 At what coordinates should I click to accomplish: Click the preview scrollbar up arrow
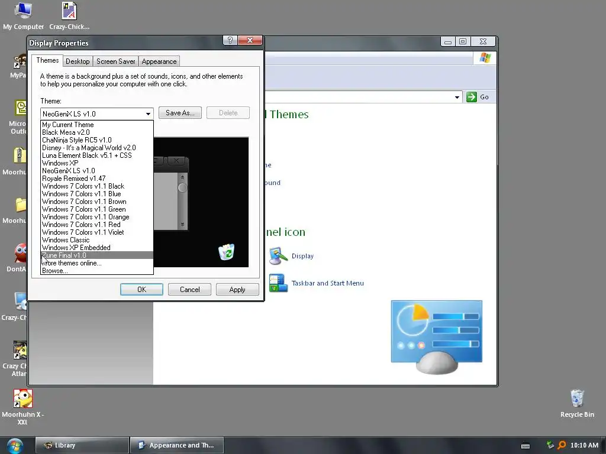pos(182,177)
